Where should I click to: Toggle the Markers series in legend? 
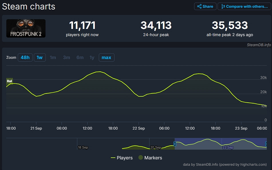(150, 158)
